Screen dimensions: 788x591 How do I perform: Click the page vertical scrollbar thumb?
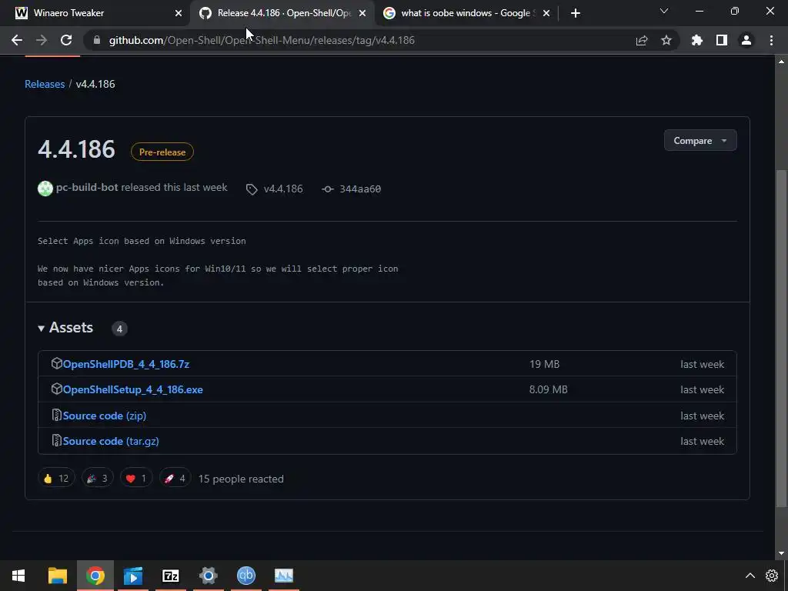[x=781, y=338]
